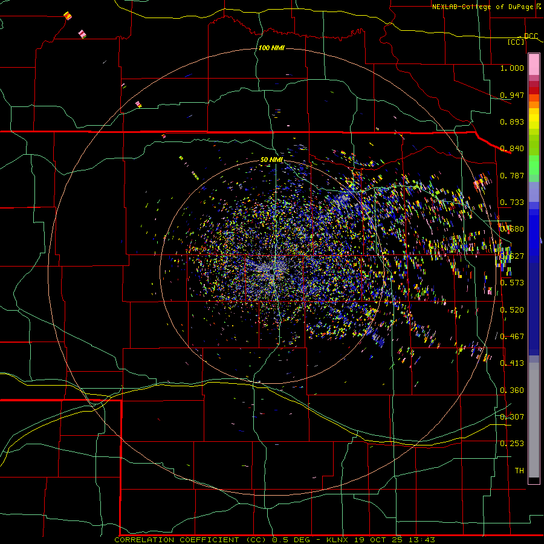
Task: Click the 0.627 scale value
Action: coord(512,256)
